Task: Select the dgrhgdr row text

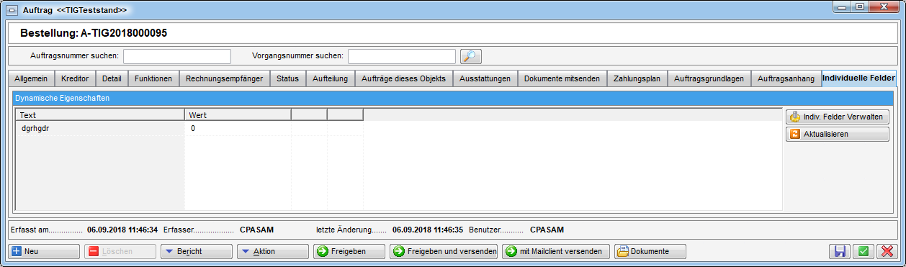Action: tap(35, 128)
